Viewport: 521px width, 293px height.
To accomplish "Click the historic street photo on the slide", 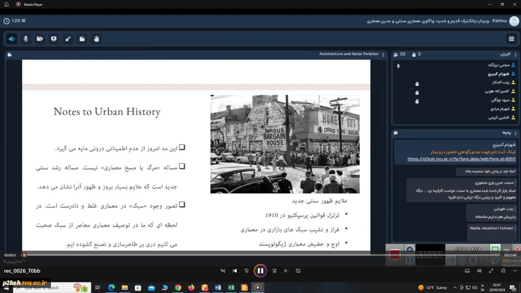I will [285, 144].
